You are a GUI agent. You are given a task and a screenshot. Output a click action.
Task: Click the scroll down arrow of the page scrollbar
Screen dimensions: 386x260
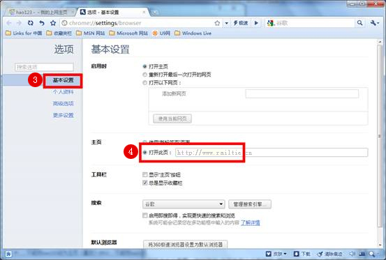pyautogui.click(x=380, y=245)
